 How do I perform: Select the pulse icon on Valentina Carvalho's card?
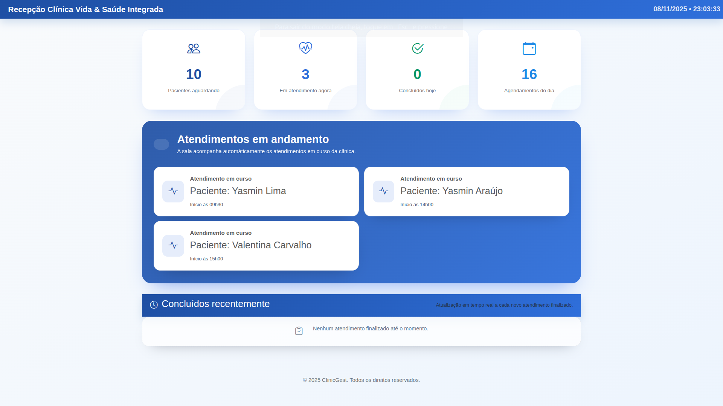coord(173,245)
